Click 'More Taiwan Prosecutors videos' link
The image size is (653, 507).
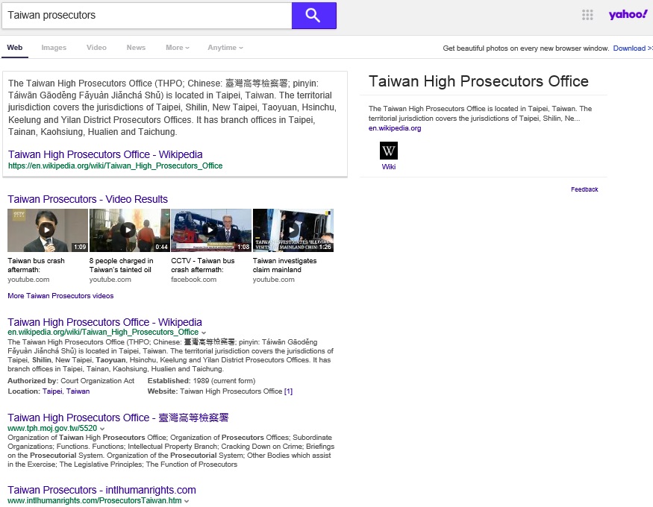pos(60,296)
